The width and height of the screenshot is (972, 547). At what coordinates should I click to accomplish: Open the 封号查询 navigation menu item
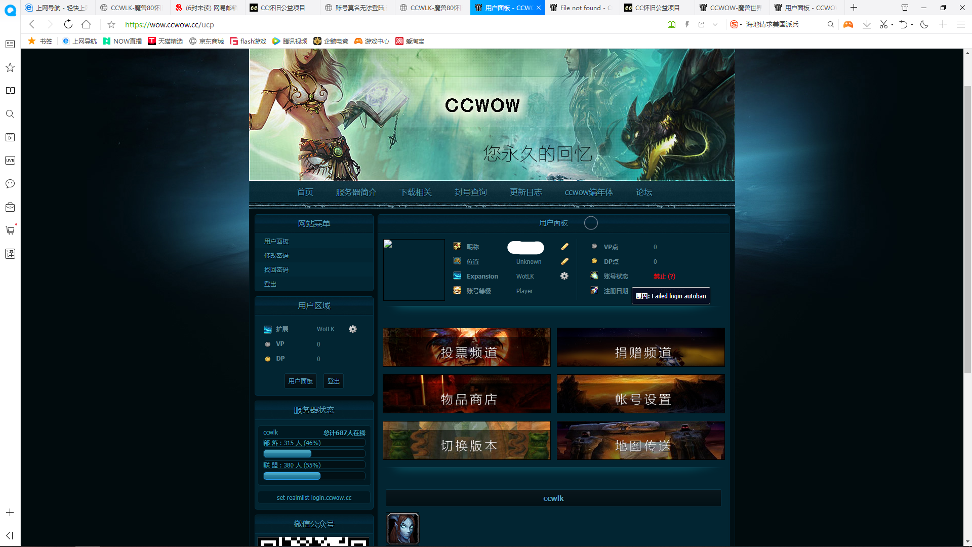tap(470, 192)
